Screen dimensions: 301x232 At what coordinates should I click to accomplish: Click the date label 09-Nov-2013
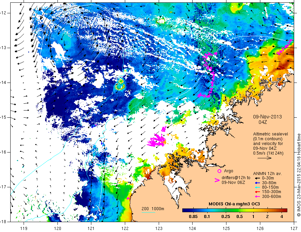click(267, 117)
